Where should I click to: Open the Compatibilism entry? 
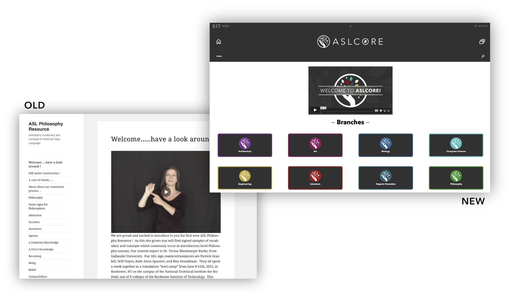pos(38,277)
